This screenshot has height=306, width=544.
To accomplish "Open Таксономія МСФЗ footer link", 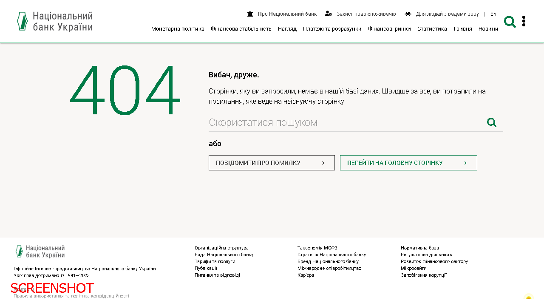I will coord(317,248).
